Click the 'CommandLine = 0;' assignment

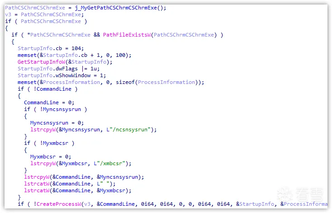49,102
